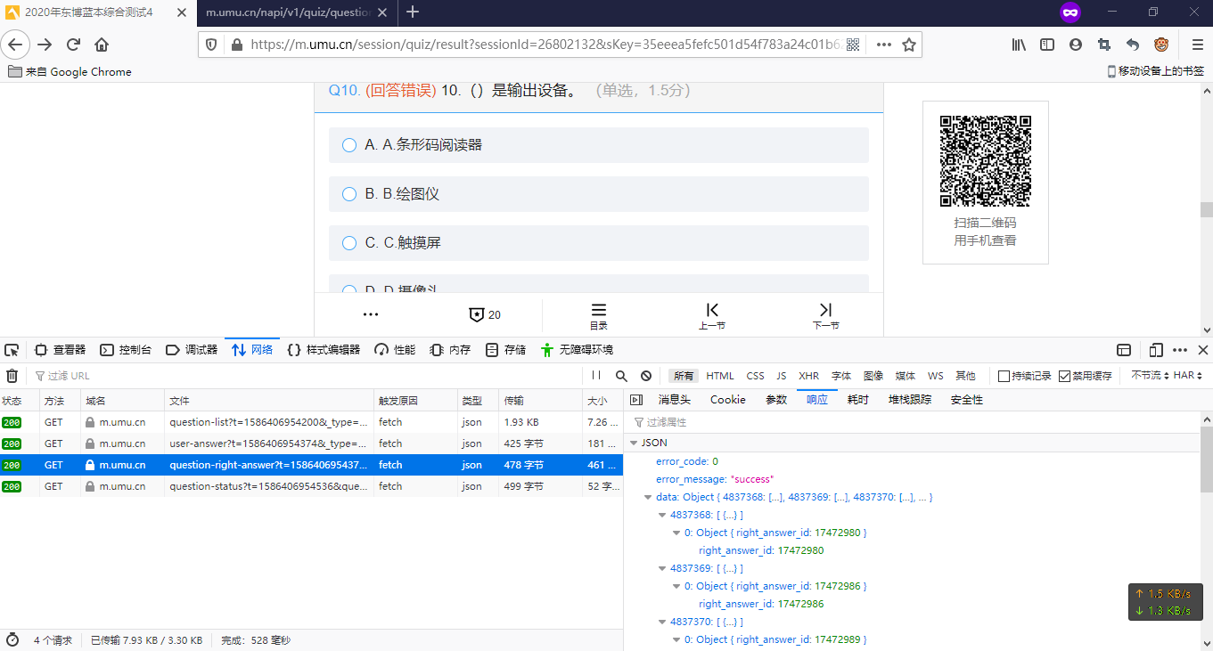
Task: Open the 消息头 headers tab
Action: (674, 400)
